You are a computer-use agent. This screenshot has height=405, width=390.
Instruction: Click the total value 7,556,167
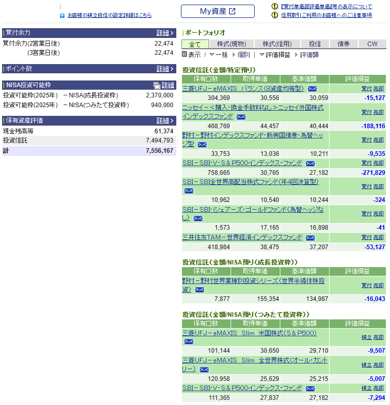[159, 151]
